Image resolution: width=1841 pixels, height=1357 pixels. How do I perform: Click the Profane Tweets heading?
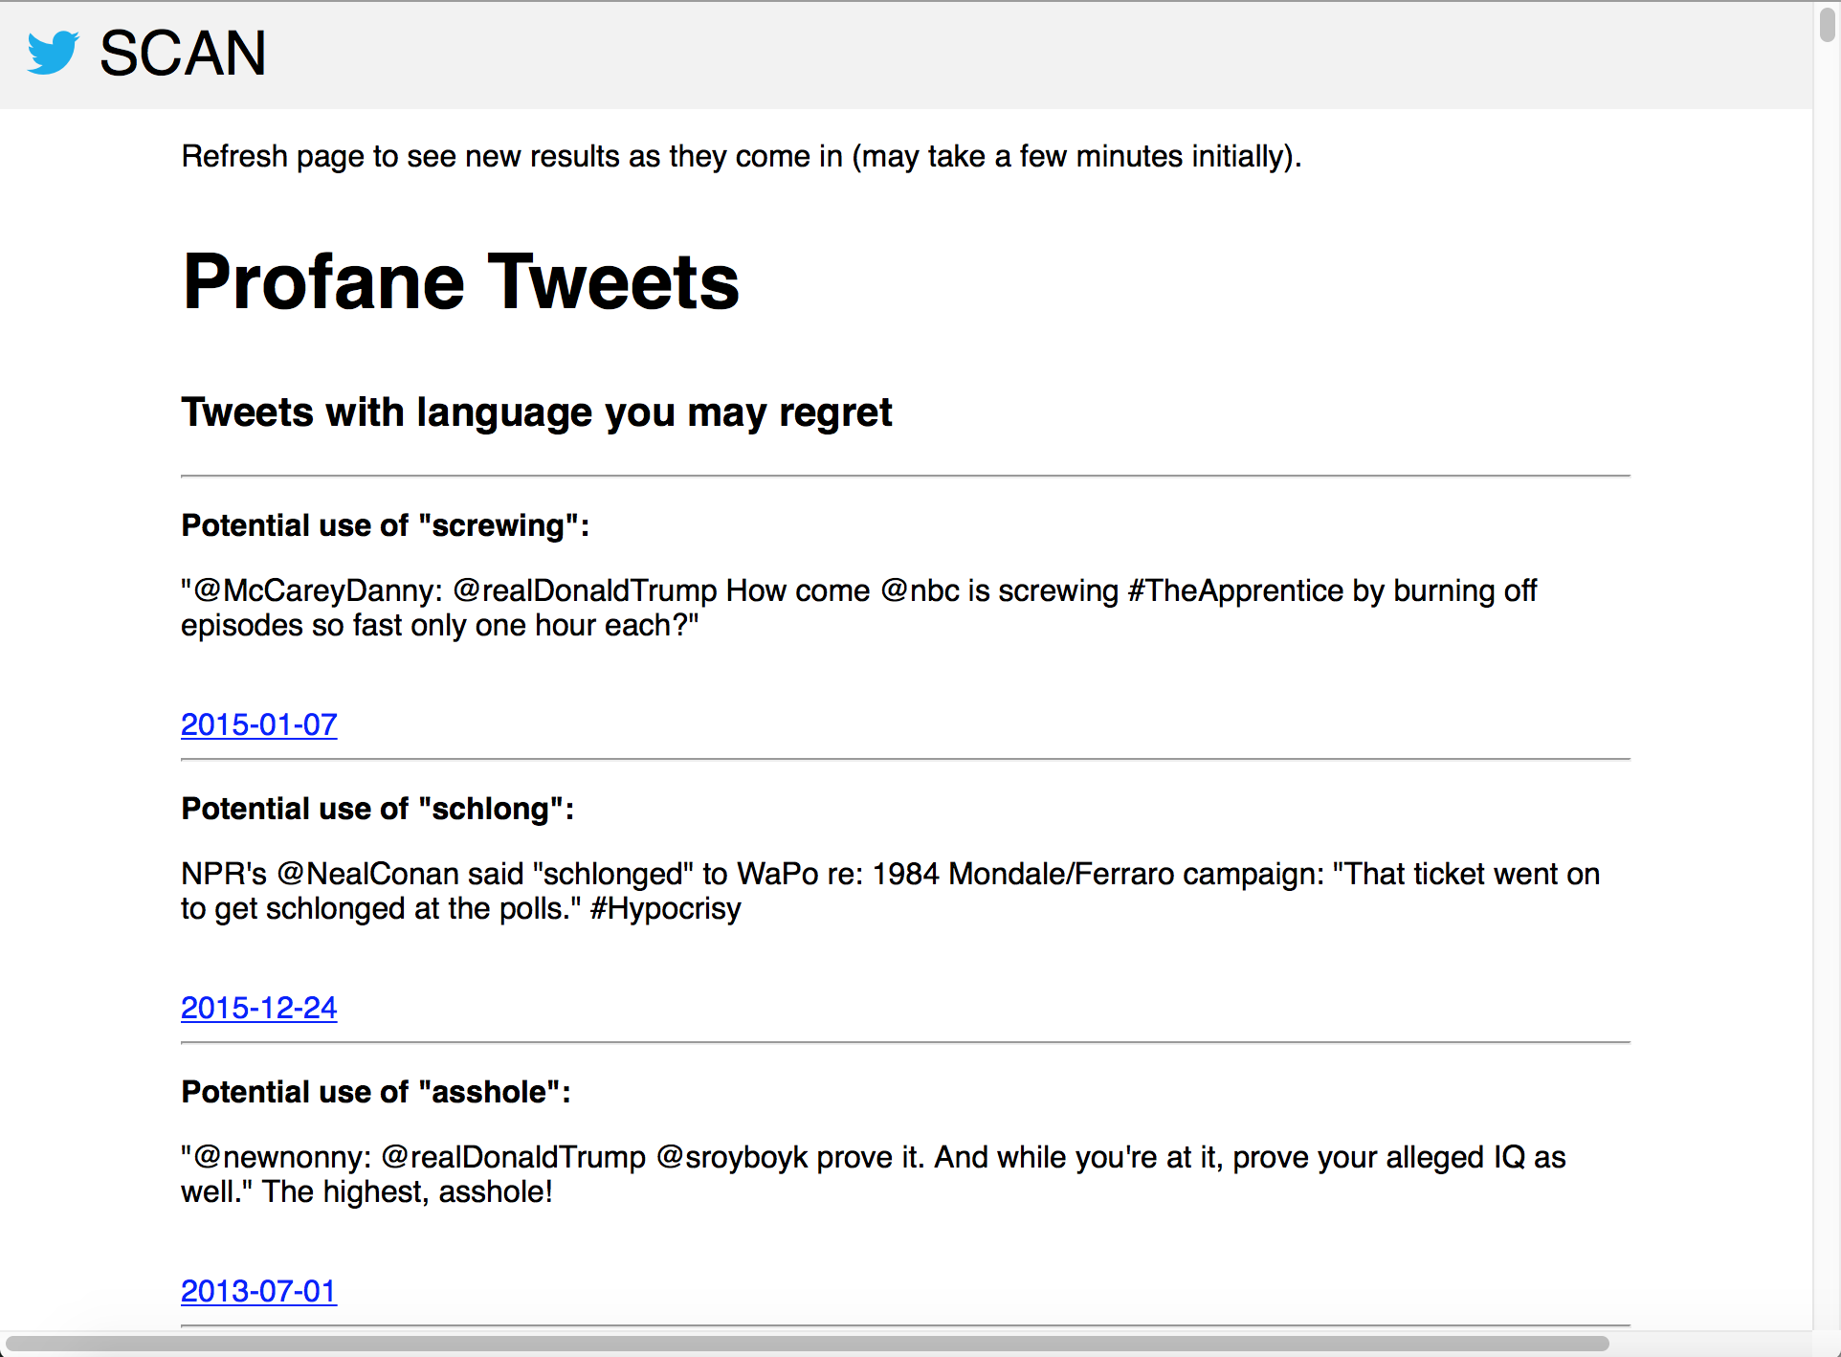coord(460,282)
